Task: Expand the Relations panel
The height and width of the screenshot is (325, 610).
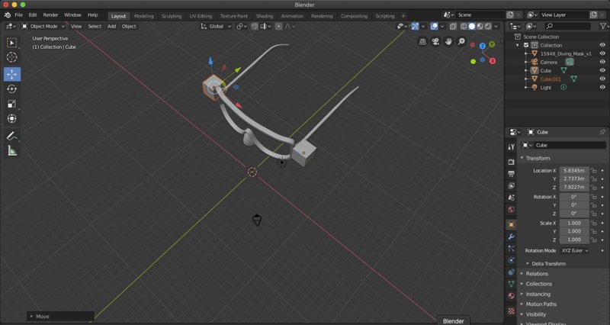Action: coord(537,273)
